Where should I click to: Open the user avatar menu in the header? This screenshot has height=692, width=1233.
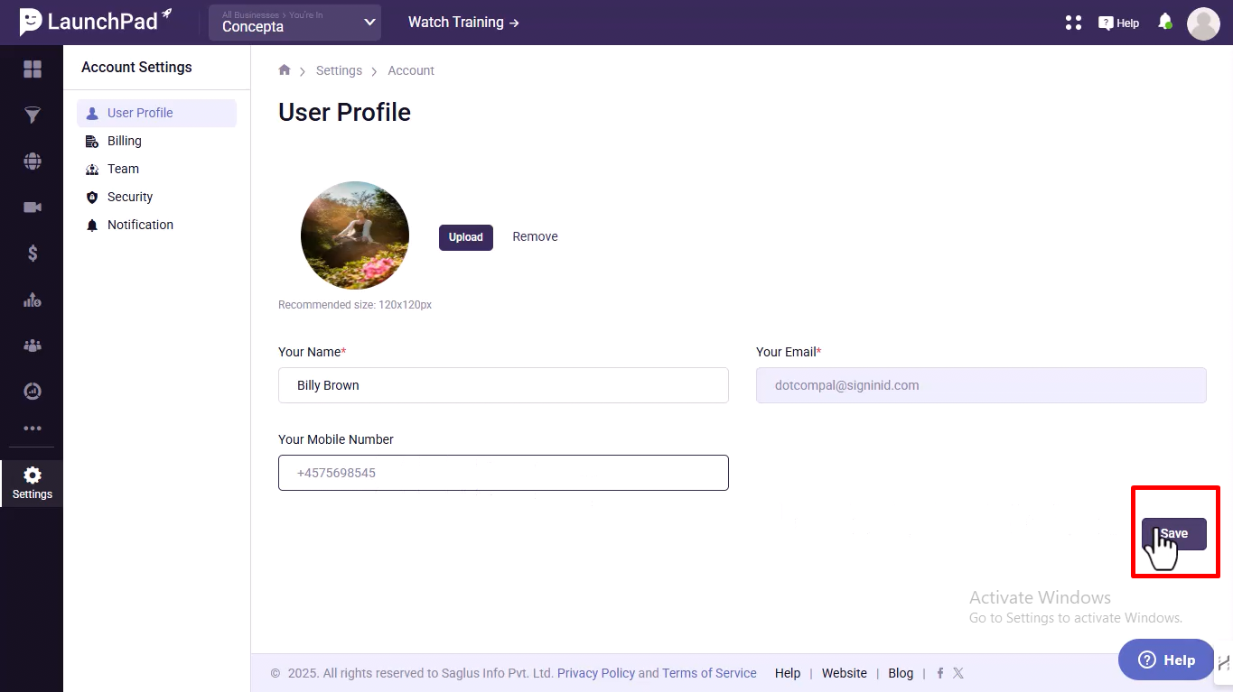(1203, 23)
